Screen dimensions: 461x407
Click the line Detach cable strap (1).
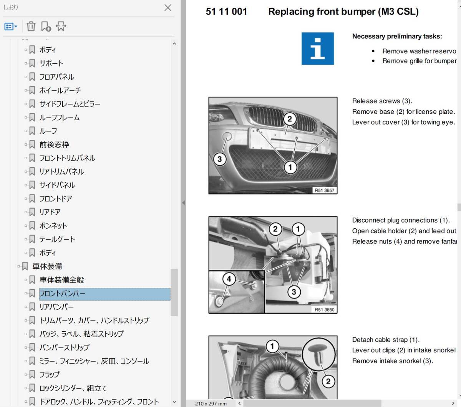(x=386, y=340)
